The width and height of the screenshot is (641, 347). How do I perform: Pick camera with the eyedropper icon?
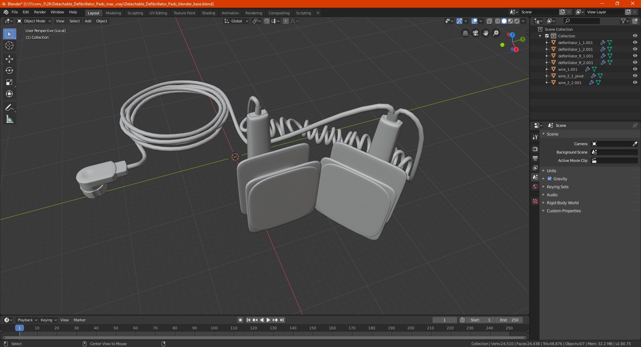[x=635, y=144]
